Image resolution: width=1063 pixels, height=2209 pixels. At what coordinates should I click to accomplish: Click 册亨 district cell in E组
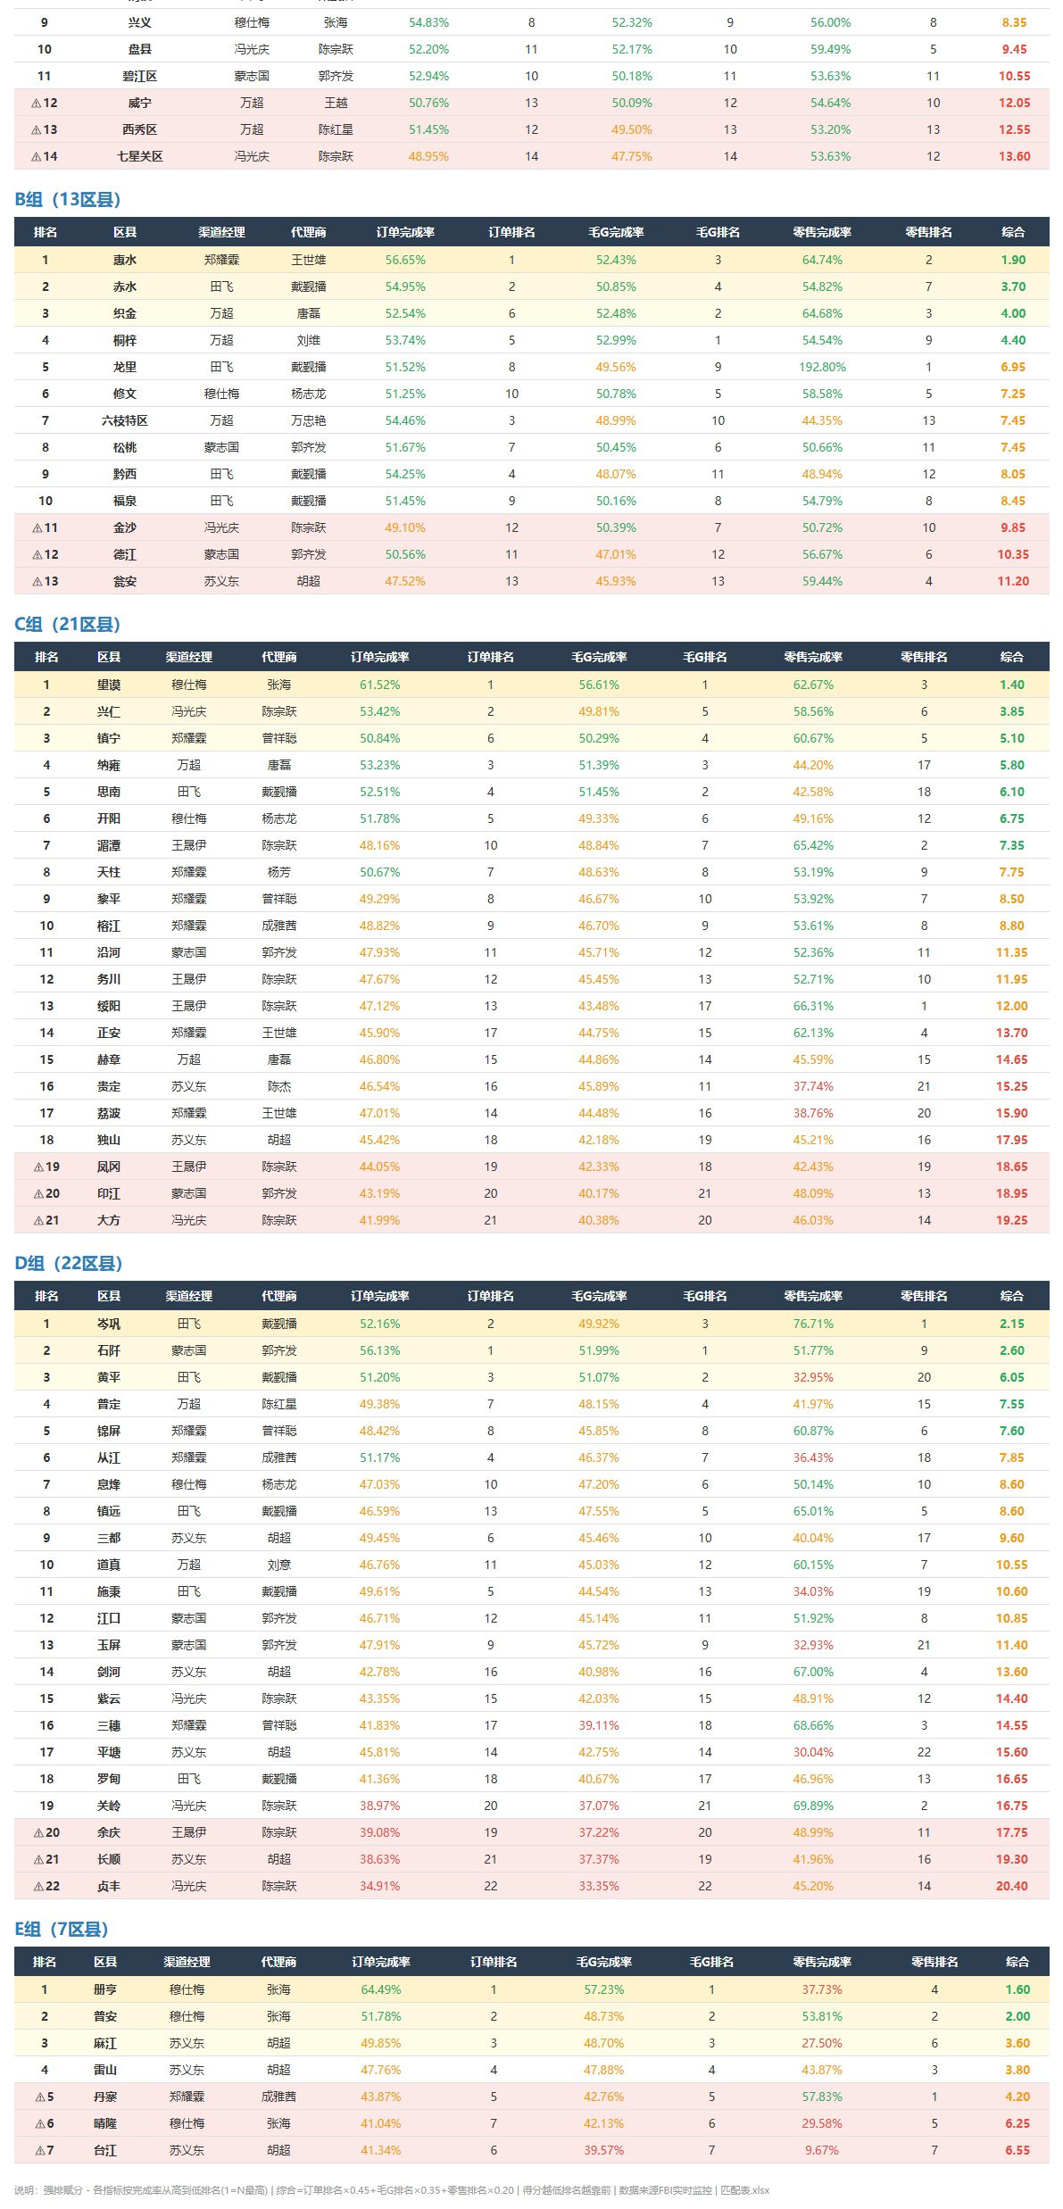click(x=105, y=1990)
